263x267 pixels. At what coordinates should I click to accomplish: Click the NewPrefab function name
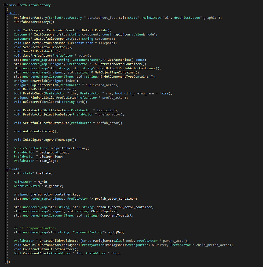(39, 81)
